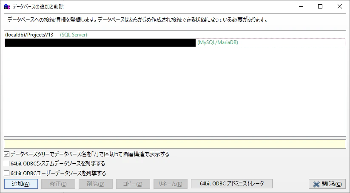Image resolution: width=350 pixels, height=193 pixels.
Task: Maximize the データベースの追加と削除 window
Action: pos(320,6)
